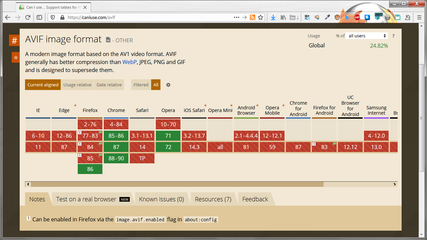Click Firefox 77-83 flagged cell
Image resolution: width=427 pixels, height=240 pixels.
point(90,136)
